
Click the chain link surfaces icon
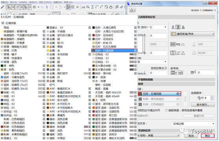(x=185, y=99)
